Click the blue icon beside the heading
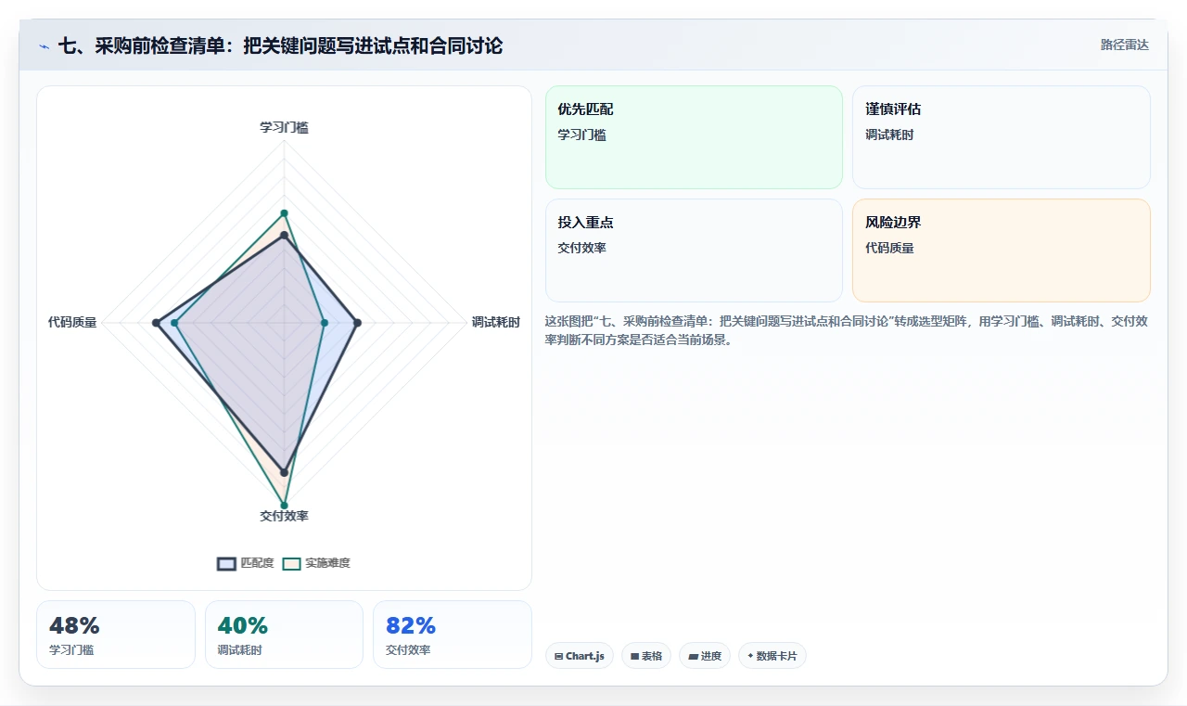Image resolution: width=1187 pixels, height=706 pixels. (x=45, y=46)
